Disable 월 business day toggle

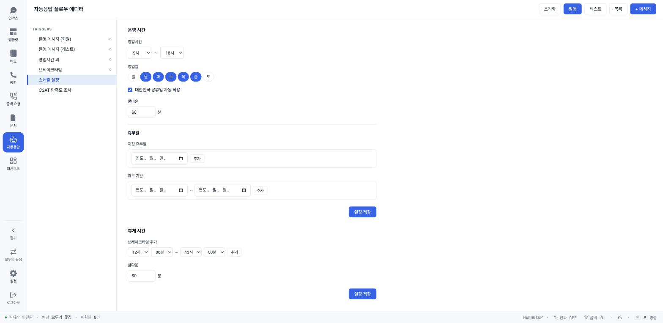click(146, 77)
